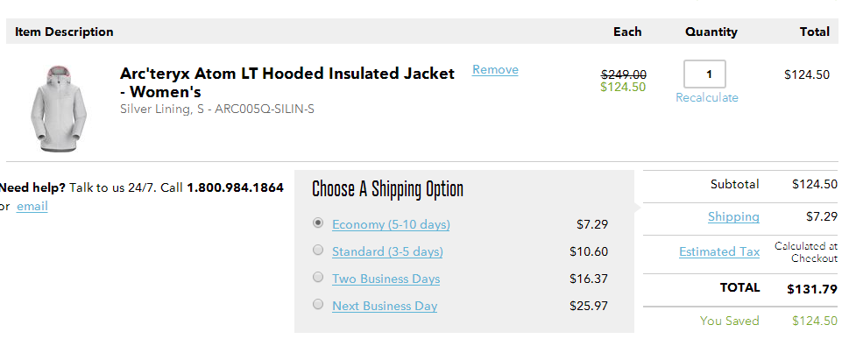
Task: Click the TOTAL $131.79 amount
Action: coord(812,289)
